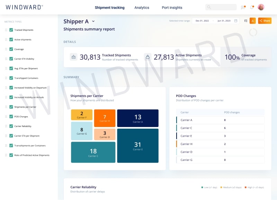277x200 pixels.
Task: Open the Jun 31, 2023 end date picker
Action: click(224, 21)
